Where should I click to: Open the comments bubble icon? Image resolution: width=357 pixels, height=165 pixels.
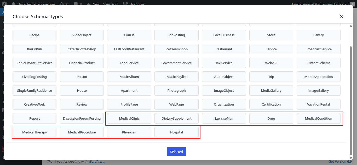(x=76, y=4)
